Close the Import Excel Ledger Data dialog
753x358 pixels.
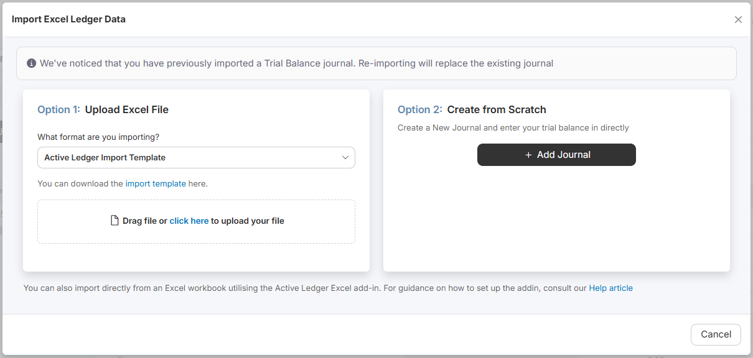738,19
